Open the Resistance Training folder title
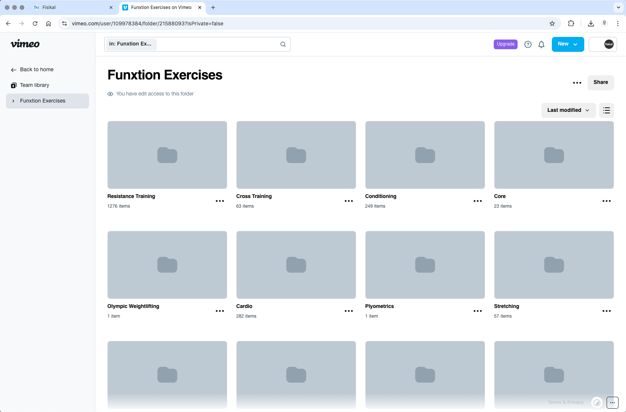 click(x=131, y=196)
